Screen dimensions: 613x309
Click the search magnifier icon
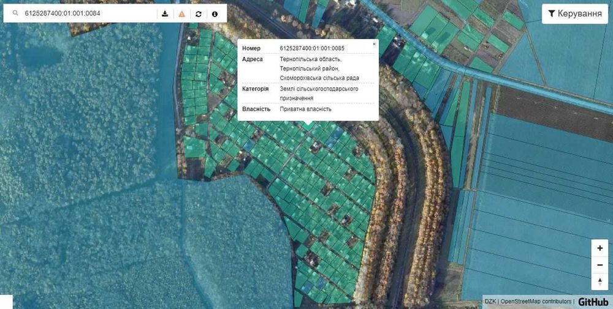[15, 13]
